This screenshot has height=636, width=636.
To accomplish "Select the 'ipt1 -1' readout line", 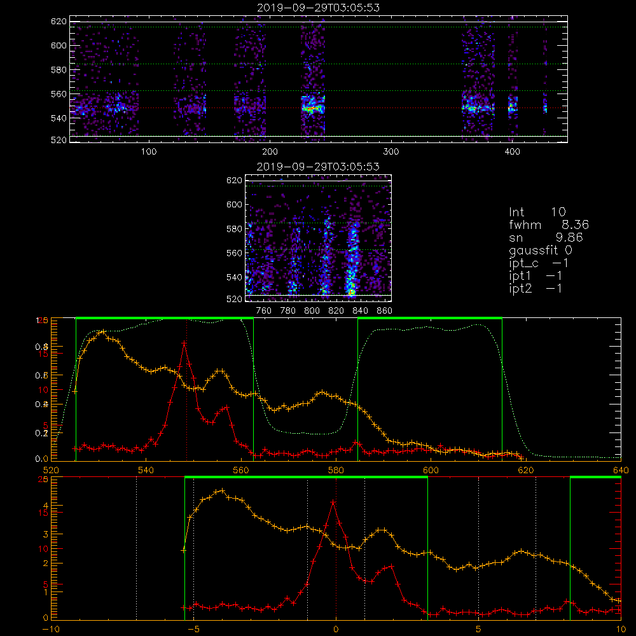I will click(x=536, y=276).
